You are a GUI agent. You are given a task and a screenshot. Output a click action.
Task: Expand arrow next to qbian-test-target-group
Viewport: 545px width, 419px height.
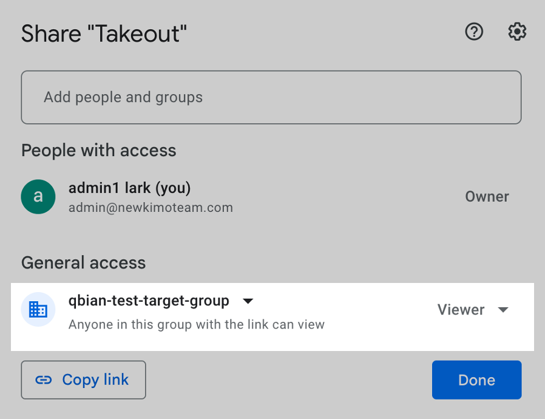[248, 301]
